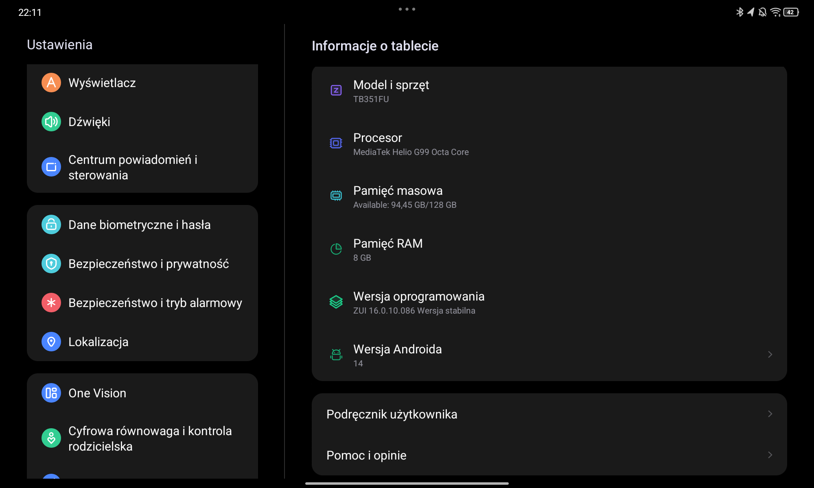Tap the Bezpieczeństwo i prywatność shield icon
The width and height of the screenshot is (814, 488).
pos(51,264)
